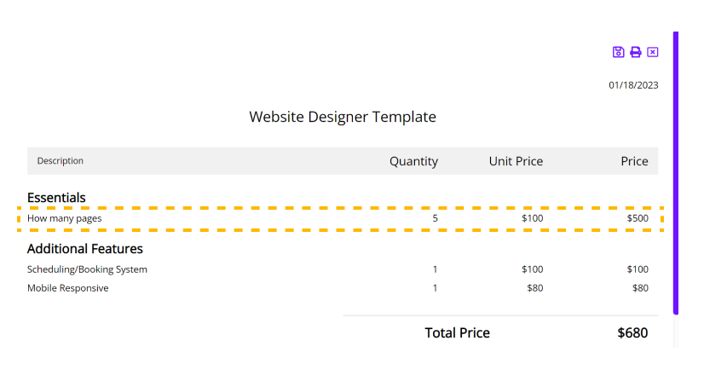Close the estimate with the X icon
The image size is (704, 370).
(x=652, y=52)
